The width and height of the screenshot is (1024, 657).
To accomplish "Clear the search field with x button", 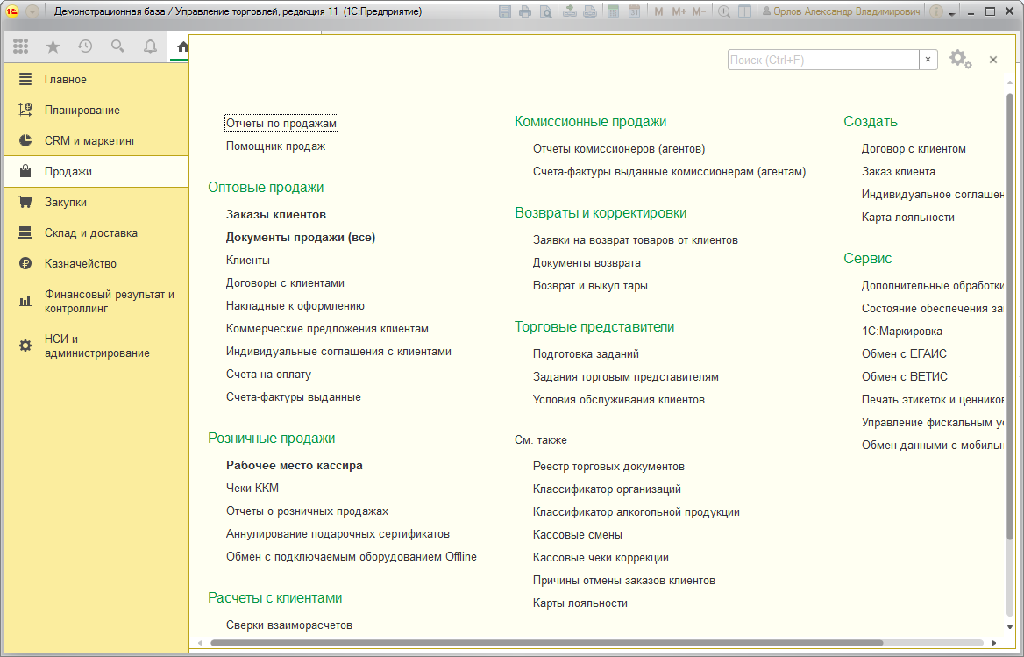I will (928, 60).
